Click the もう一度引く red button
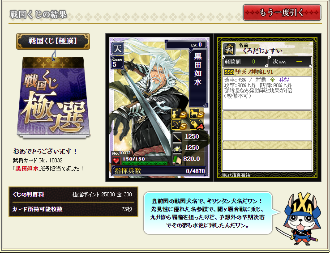 point(282,13)
